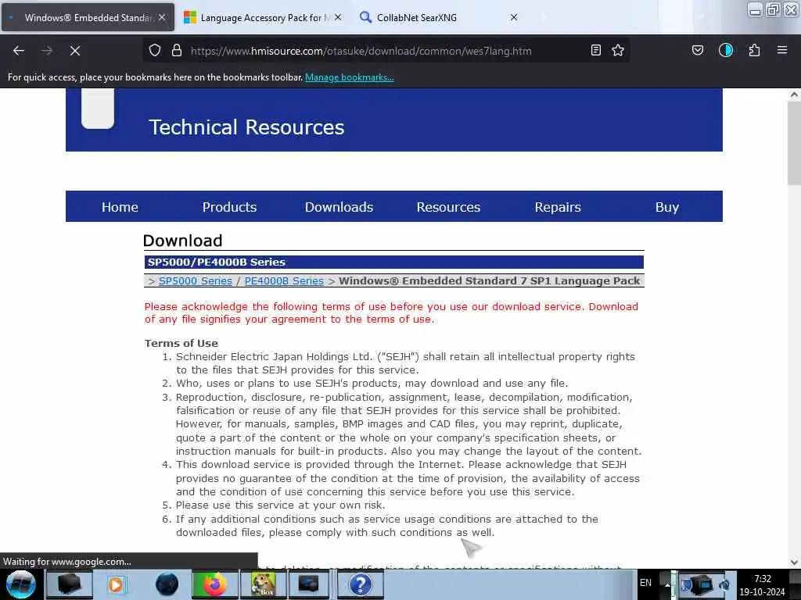Screen dimensions: 801x600
Task: Follow the PE4000B Series breadcrumb link
Action: click(284, 281)
